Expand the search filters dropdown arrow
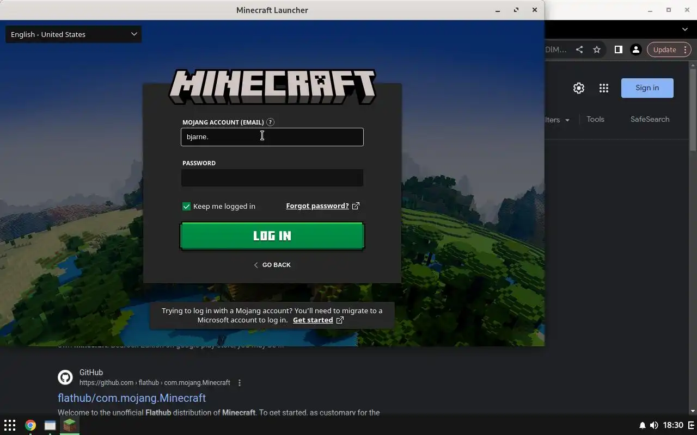This screenshot has height=435, width=697. pyautogui.click(x=567, y=120)
